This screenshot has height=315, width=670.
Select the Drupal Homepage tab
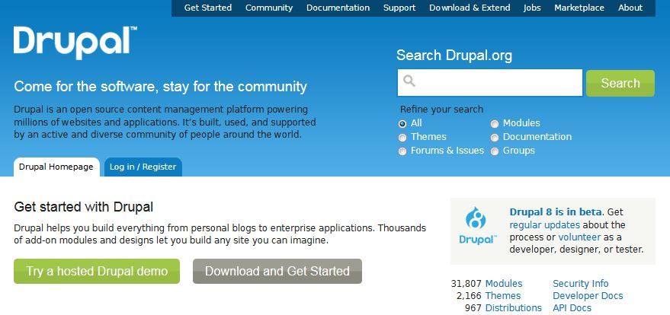pos(56,167)
